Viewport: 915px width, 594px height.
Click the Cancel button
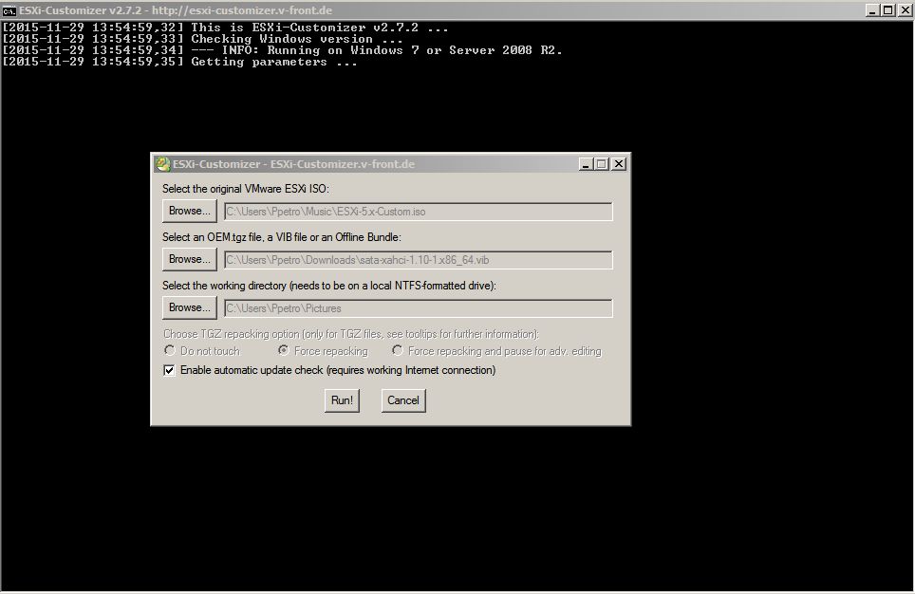(403, 400)
